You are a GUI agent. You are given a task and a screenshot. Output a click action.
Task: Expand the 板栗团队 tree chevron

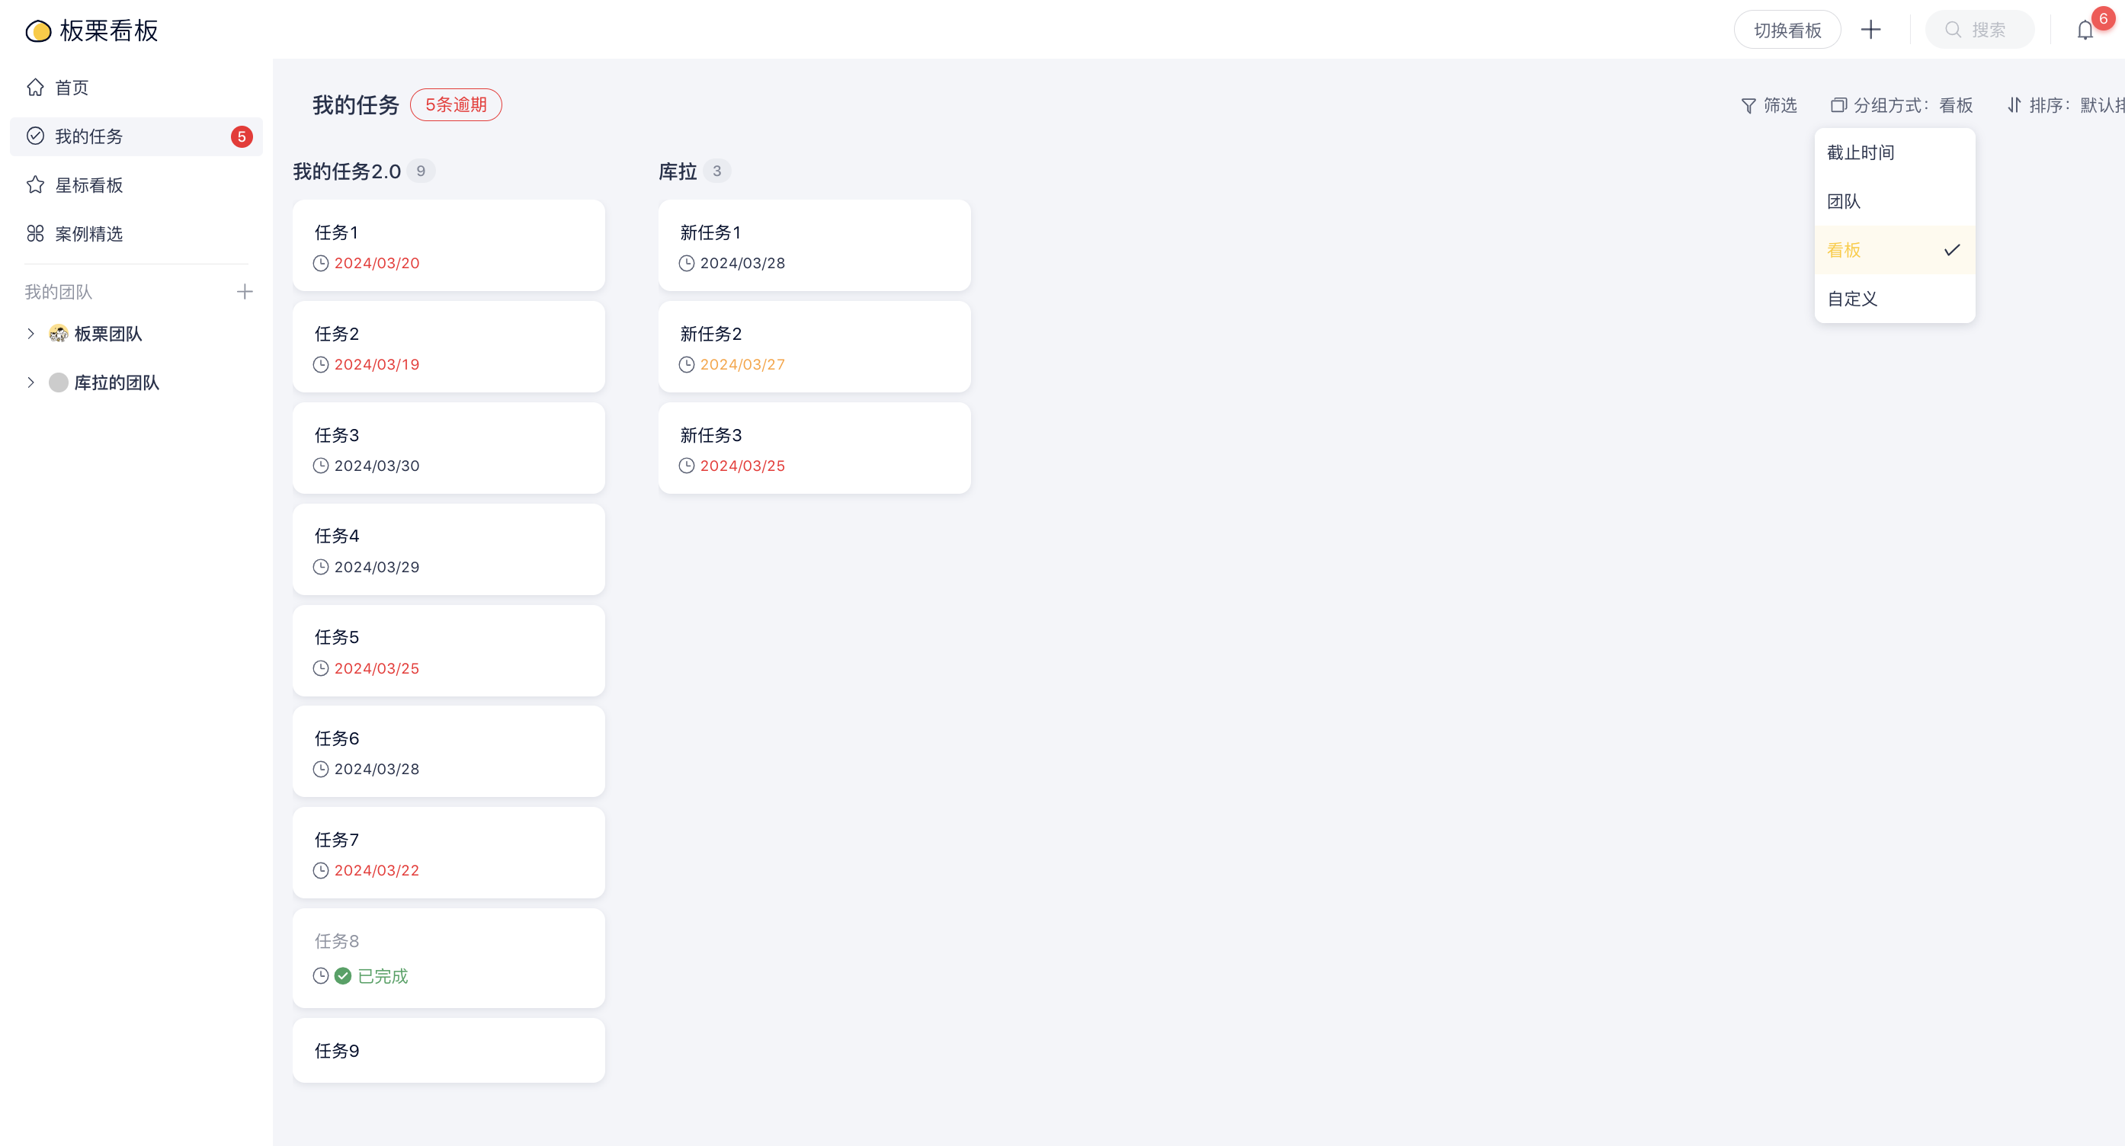[30, 334]
